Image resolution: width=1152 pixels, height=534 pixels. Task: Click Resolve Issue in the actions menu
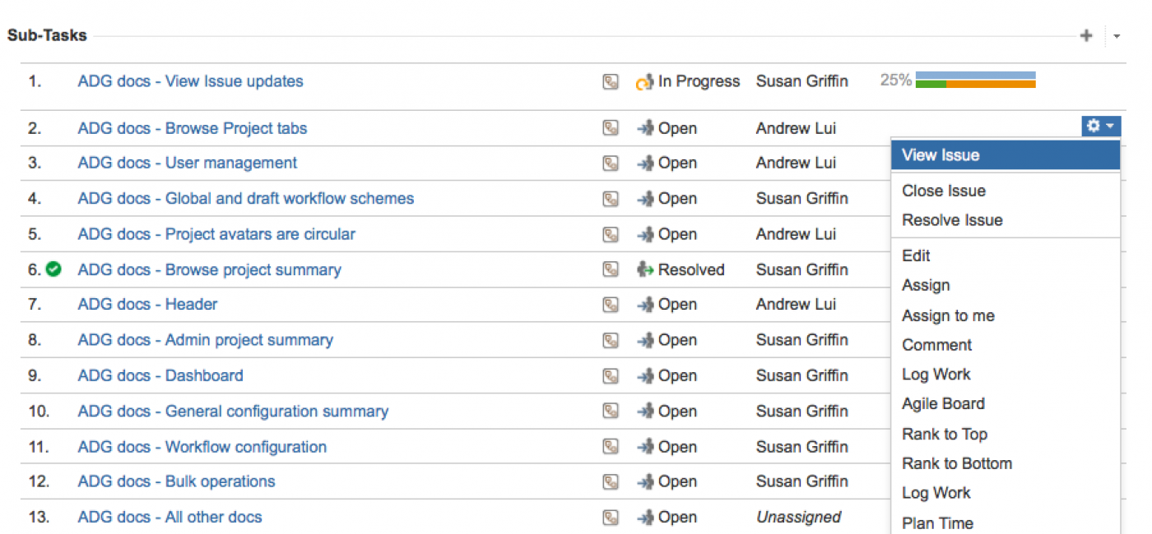(x=952, y=220)
